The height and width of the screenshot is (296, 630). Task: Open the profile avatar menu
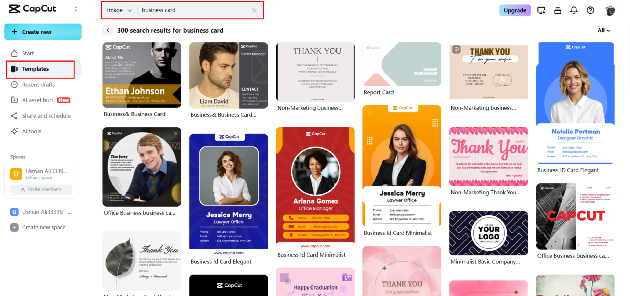[610, 10]
